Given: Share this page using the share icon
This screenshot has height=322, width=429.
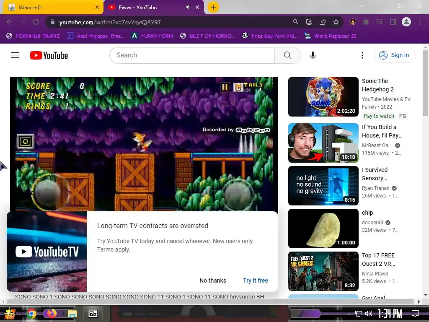Looking at the screenshot, I should coord(323,22).
